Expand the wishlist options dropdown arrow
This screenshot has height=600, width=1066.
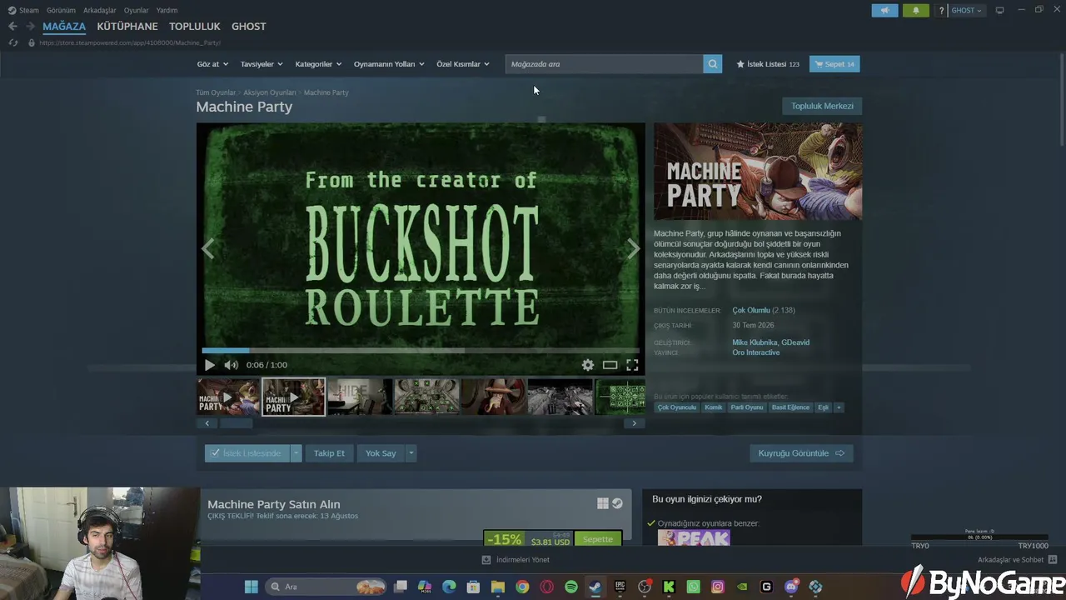tap(296, 453)
